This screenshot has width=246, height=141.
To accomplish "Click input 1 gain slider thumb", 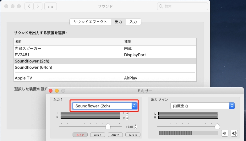I will point(108,126).
